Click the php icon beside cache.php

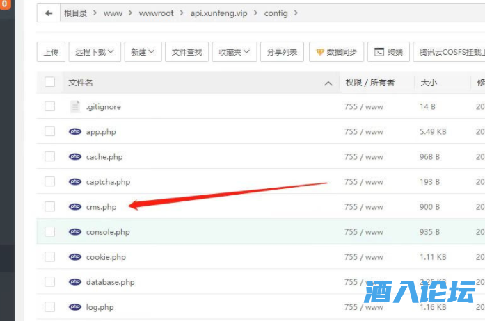click(75, 156)
